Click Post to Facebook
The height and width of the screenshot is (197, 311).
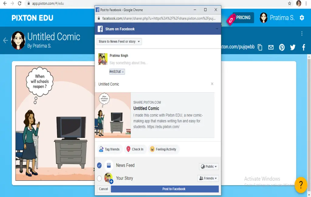[x=165, y=189]
